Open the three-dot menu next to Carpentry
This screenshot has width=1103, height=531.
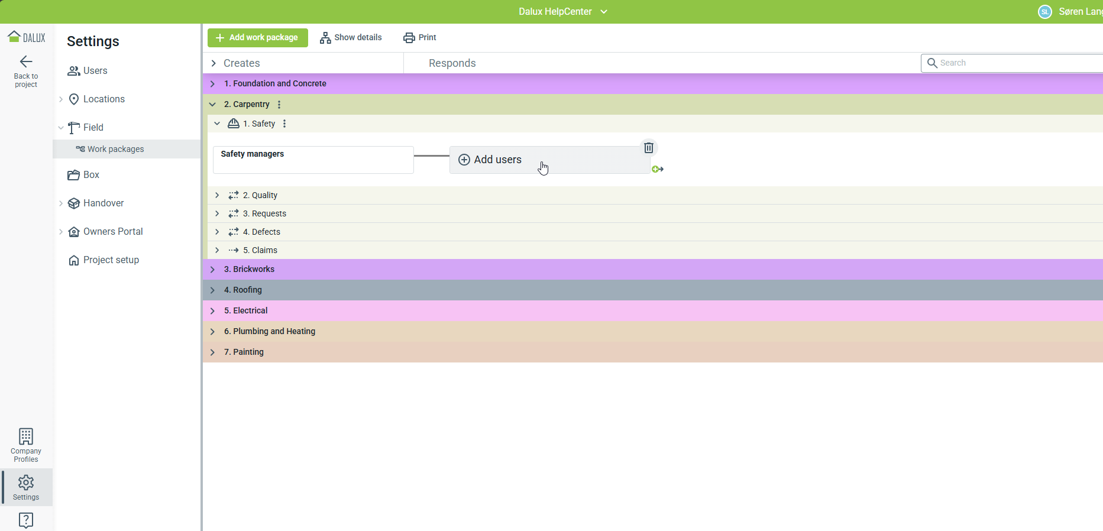tap(279, 105)
